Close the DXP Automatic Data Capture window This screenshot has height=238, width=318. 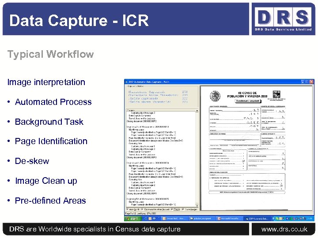(x=311, y=82)
